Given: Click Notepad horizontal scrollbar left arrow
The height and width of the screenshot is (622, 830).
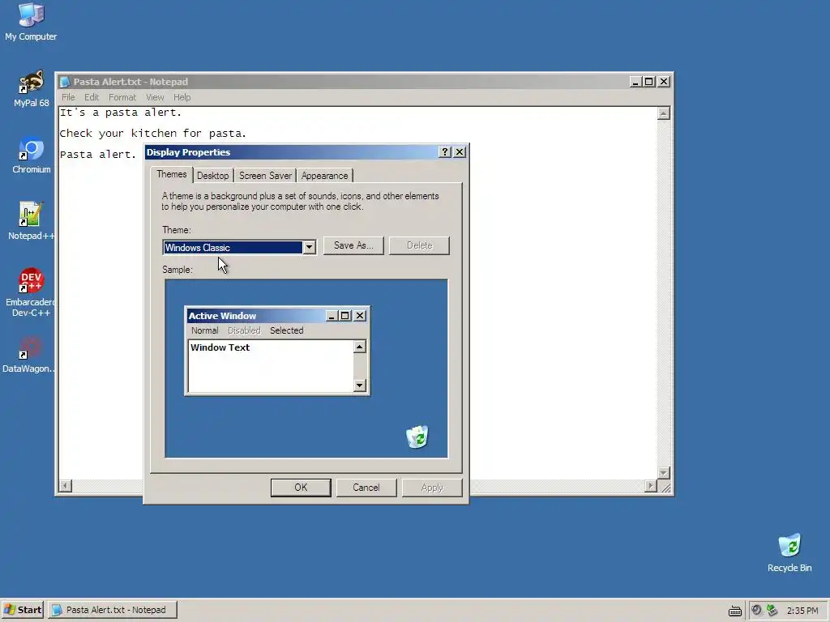Looking at the screenshot, I should click(x=66, y=486).
